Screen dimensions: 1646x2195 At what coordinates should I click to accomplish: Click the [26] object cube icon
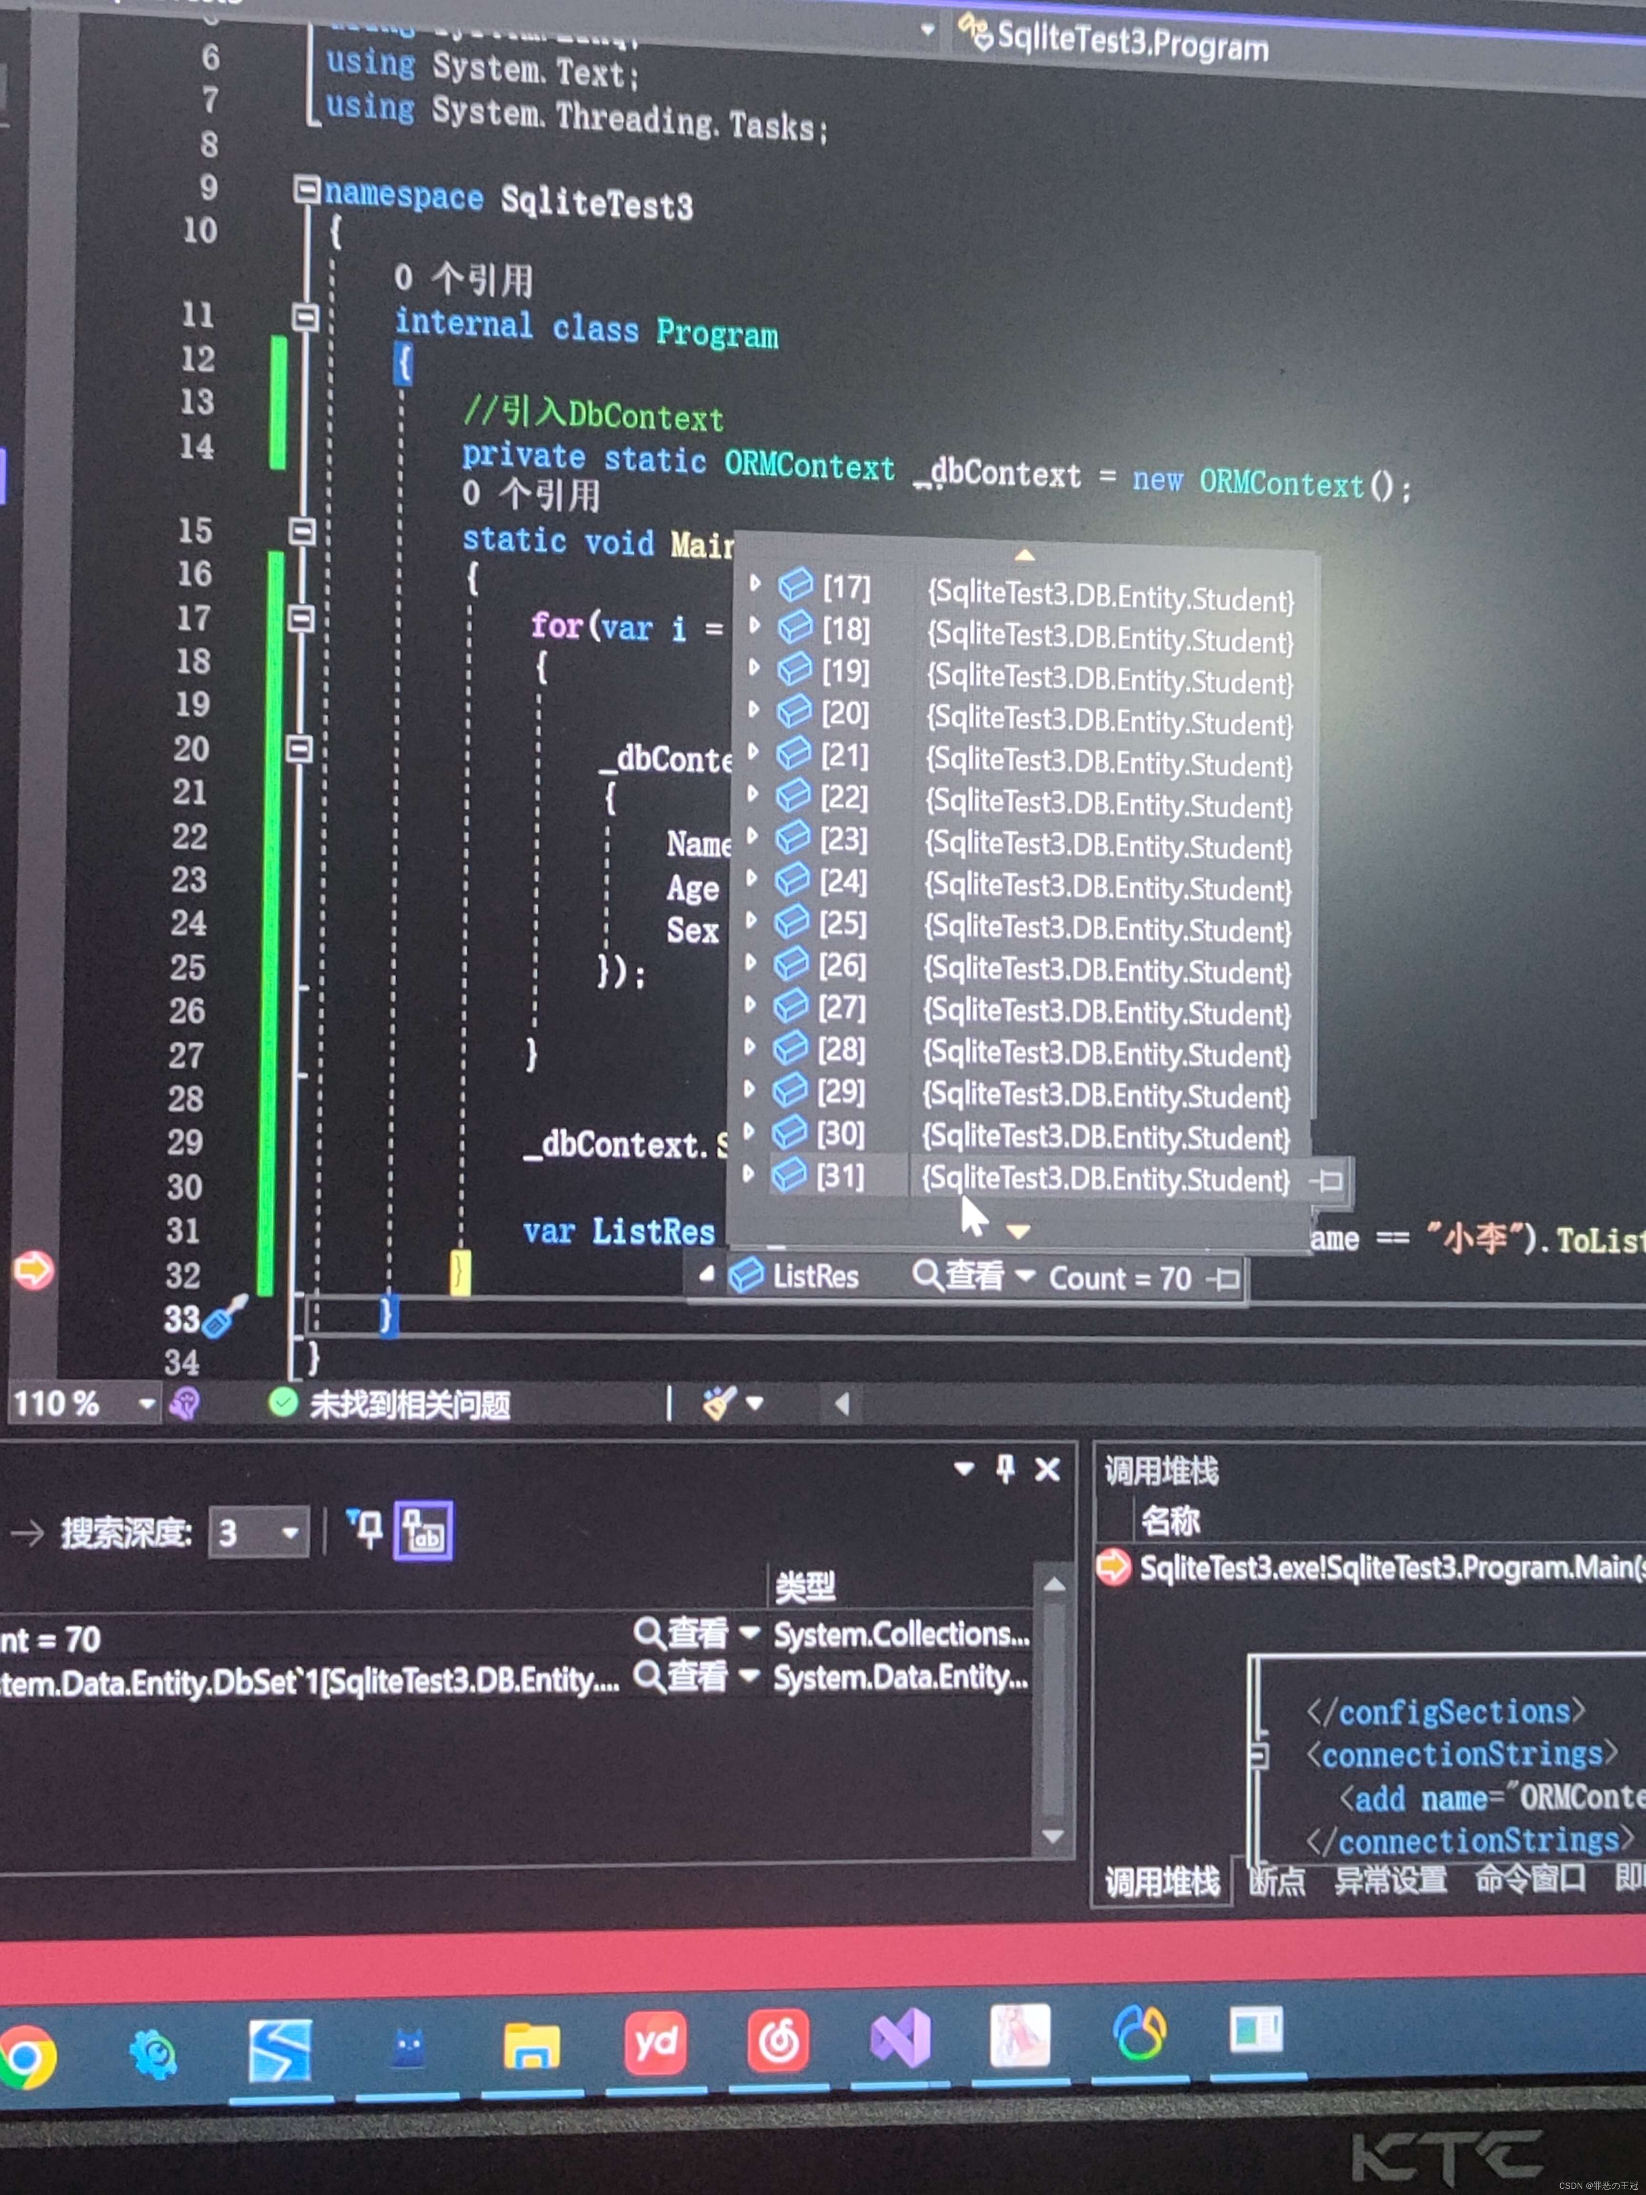791,964
